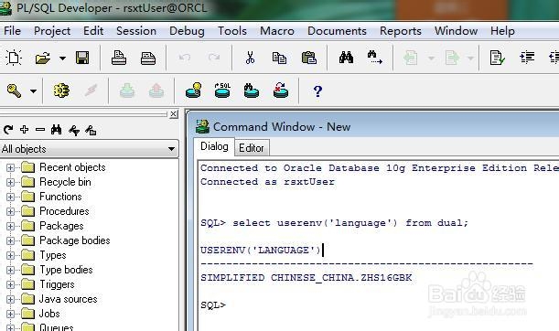Click the Compile document checkmark icon
The image size is (559, 331).
(498, 58)
